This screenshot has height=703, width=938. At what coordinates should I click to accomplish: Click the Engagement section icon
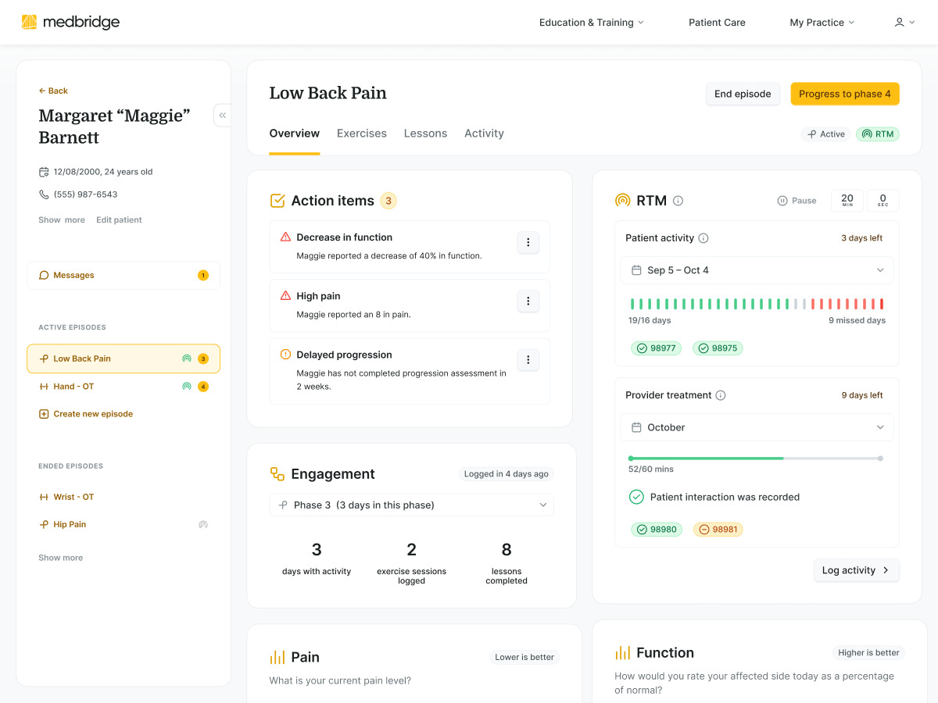[277, 474]
